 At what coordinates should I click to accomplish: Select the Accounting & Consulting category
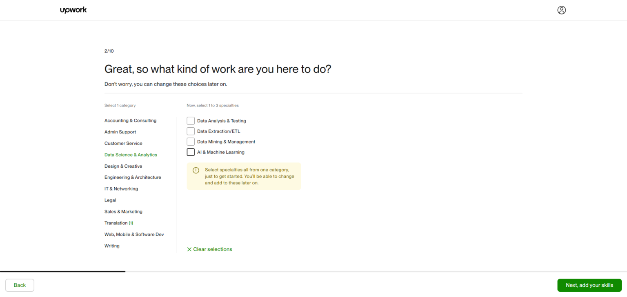pyautogui.click(x=130, y=120)
